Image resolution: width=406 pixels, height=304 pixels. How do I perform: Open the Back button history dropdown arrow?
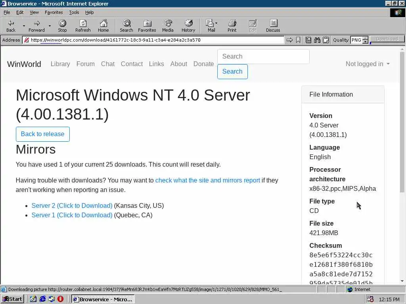click(24, 26)
